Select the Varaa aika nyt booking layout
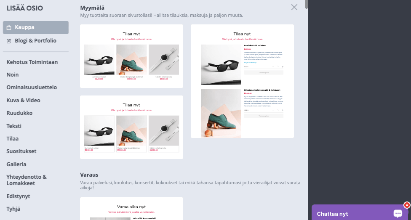 [131, 209]
